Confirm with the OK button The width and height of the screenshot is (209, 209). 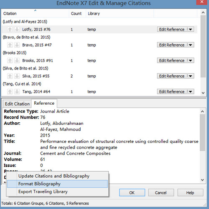point(132,193)
